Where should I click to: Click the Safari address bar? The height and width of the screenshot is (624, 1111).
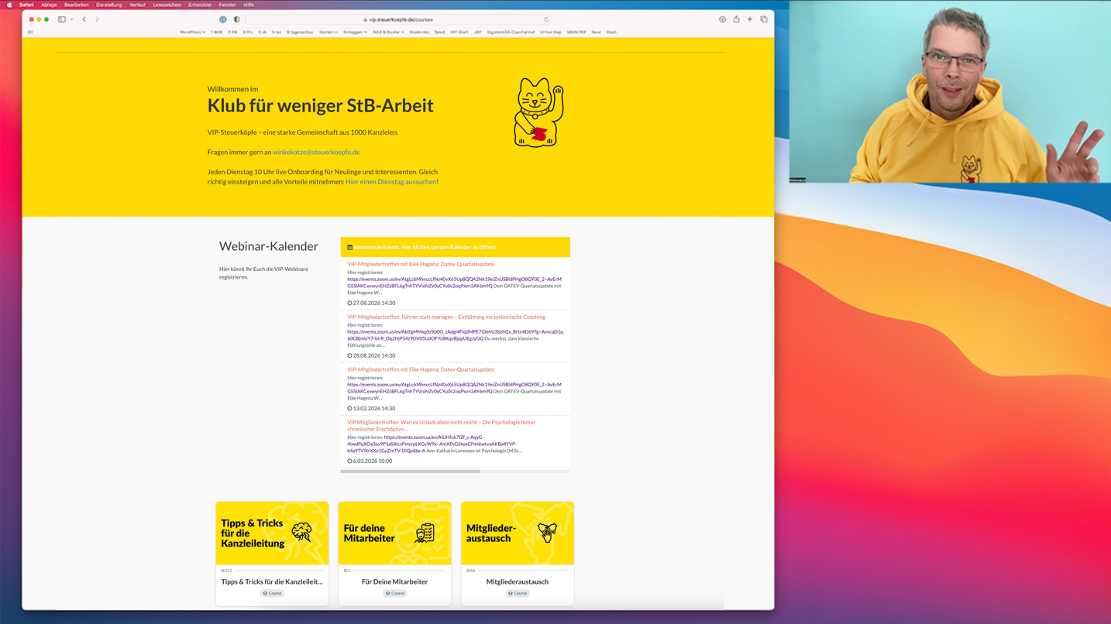click(398, 19)
